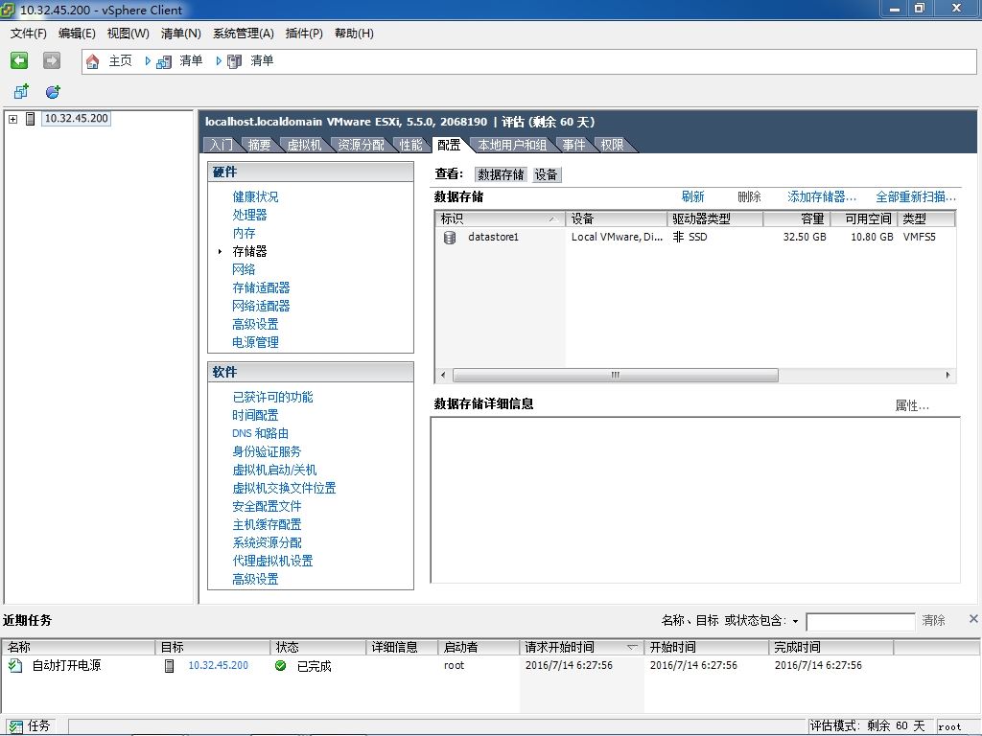Open the 系统管理(A) menu
Viewport: 982px width, 736px height.
243,34
